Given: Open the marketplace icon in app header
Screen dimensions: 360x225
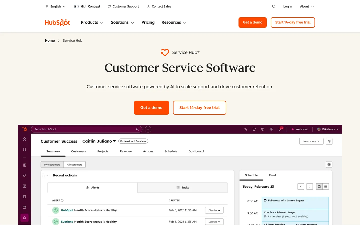Looking at the screenshot, I should (254, 129).
